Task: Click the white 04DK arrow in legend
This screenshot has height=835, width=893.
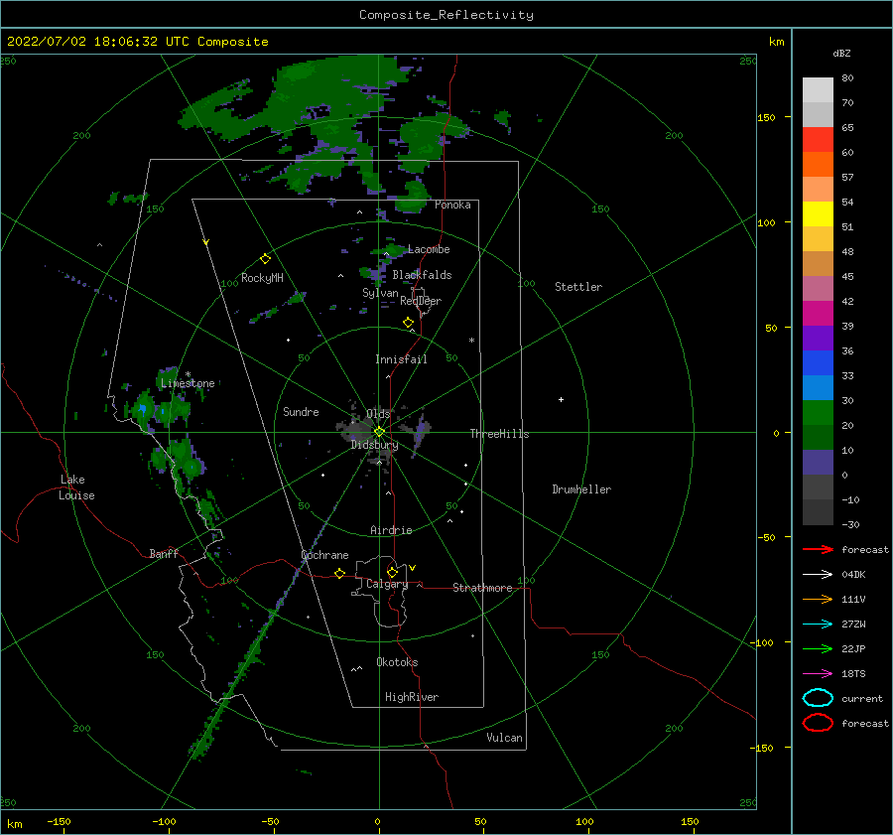Action: (x=818, y=574)
